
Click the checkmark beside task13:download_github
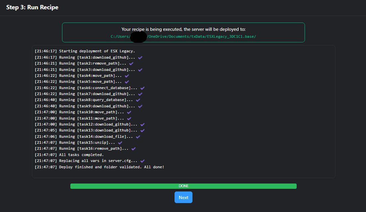click(x=143, y=131)
